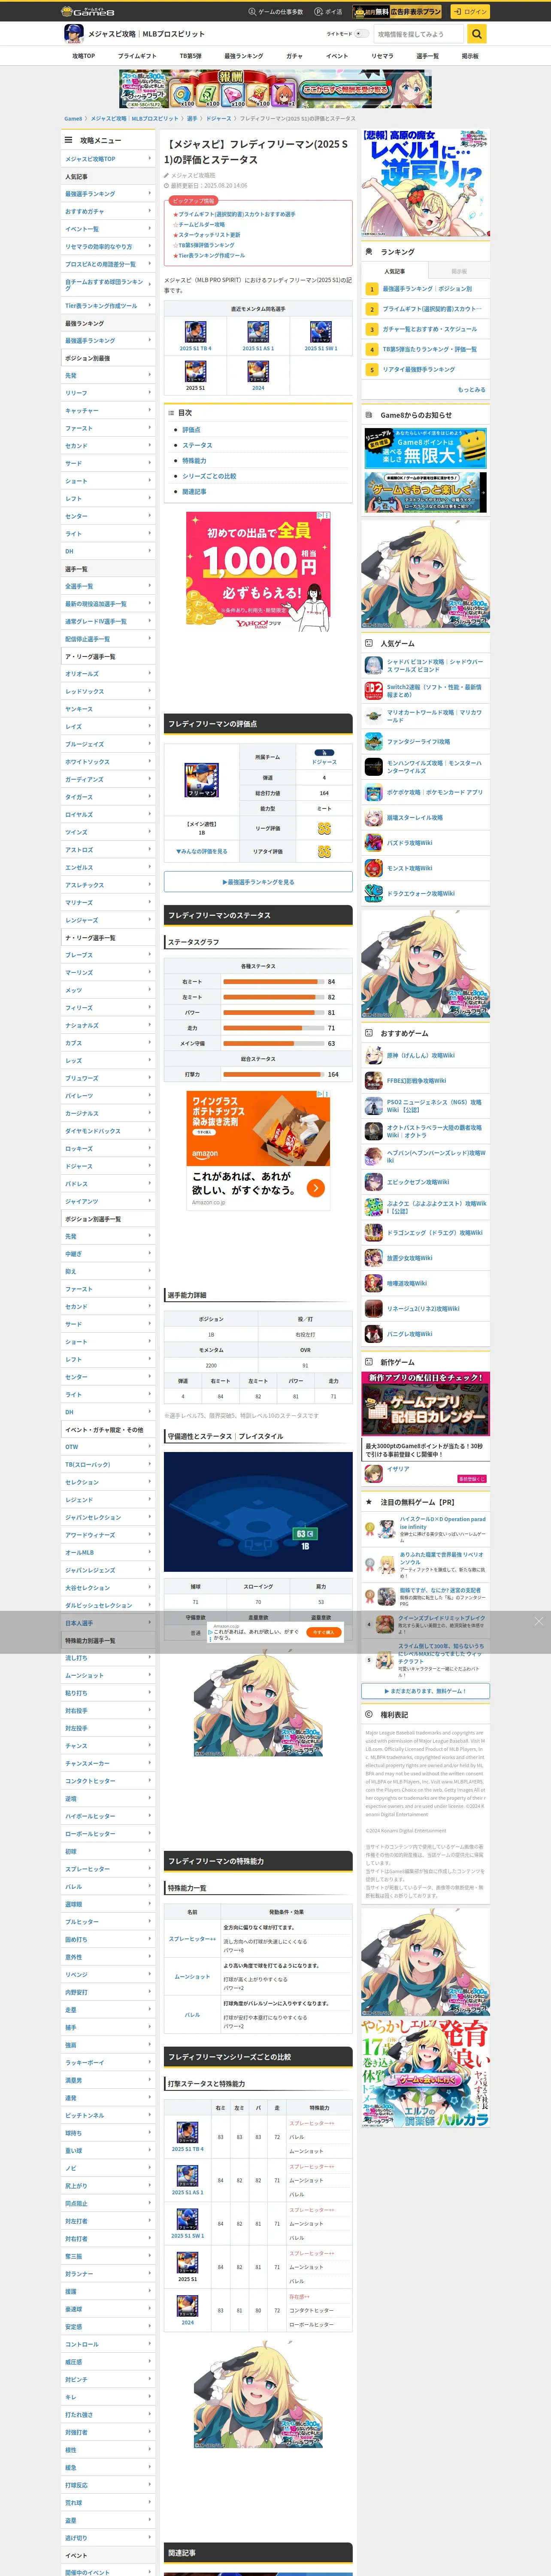Expand the 流し打ち ability entry

pyautogui.click(x=108, y=1658)
